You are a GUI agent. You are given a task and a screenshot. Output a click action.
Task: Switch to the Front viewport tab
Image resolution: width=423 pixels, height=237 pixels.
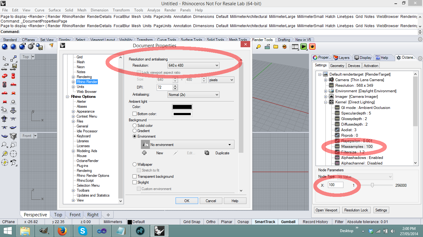coord(75,215)
